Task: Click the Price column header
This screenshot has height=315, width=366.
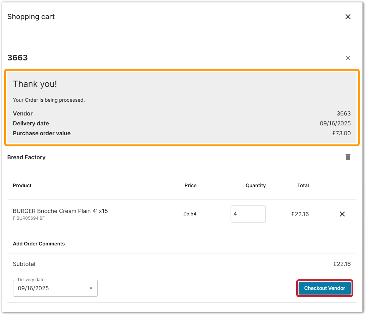Action: point(190,185)
